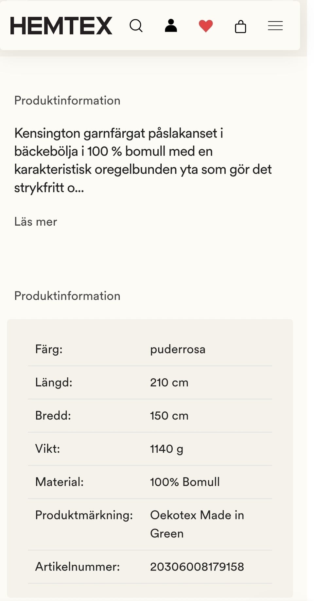The height and width of the screenshot is (601, 314).
Task: Open favorites via the red heart icon
Action: (x=206, y=26)
